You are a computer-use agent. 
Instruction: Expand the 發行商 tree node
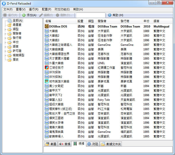click(x=5, y=38)
